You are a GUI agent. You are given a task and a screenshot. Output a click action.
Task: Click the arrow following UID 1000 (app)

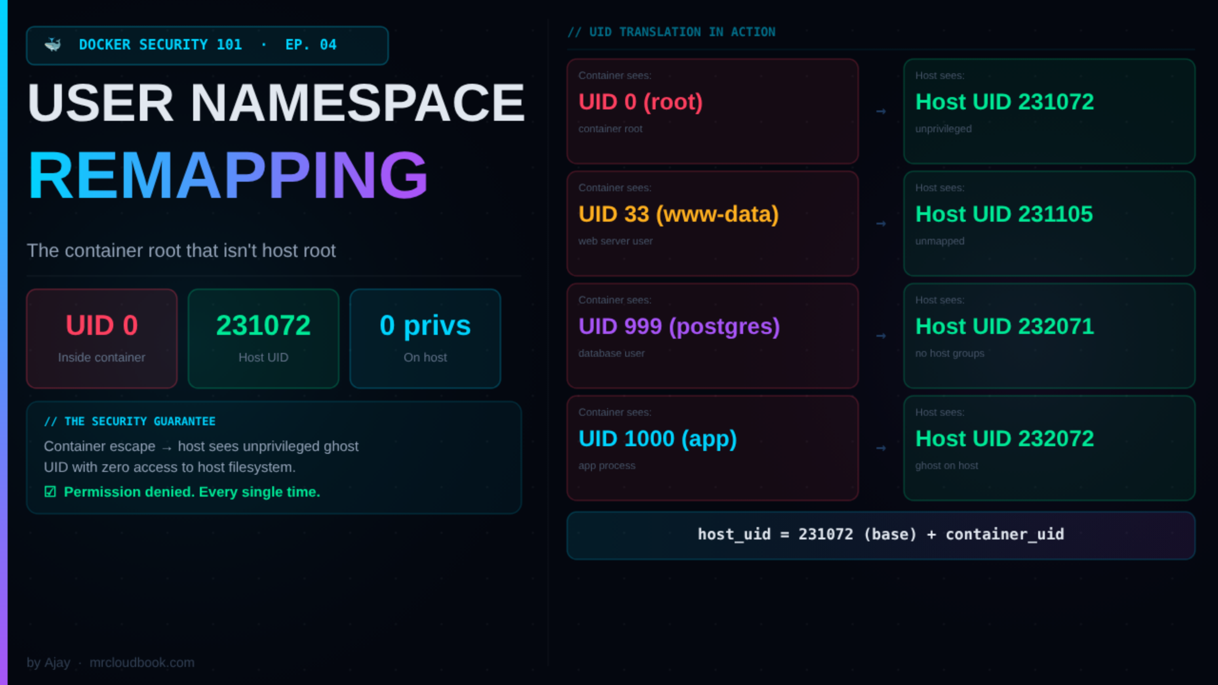880,448
